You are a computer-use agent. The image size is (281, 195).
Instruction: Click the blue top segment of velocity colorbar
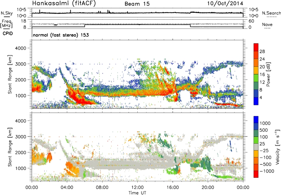[256, 120]
